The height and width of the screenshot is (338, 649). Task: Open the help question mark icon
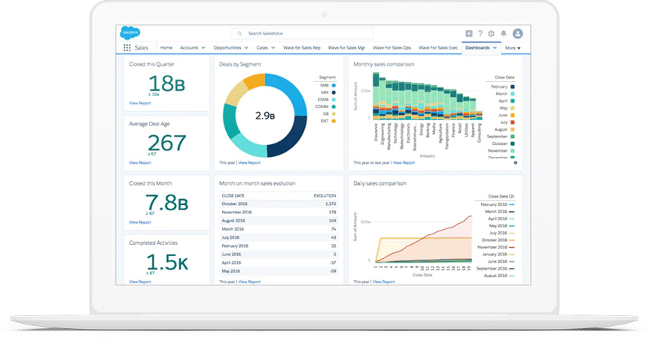point(480,34)
